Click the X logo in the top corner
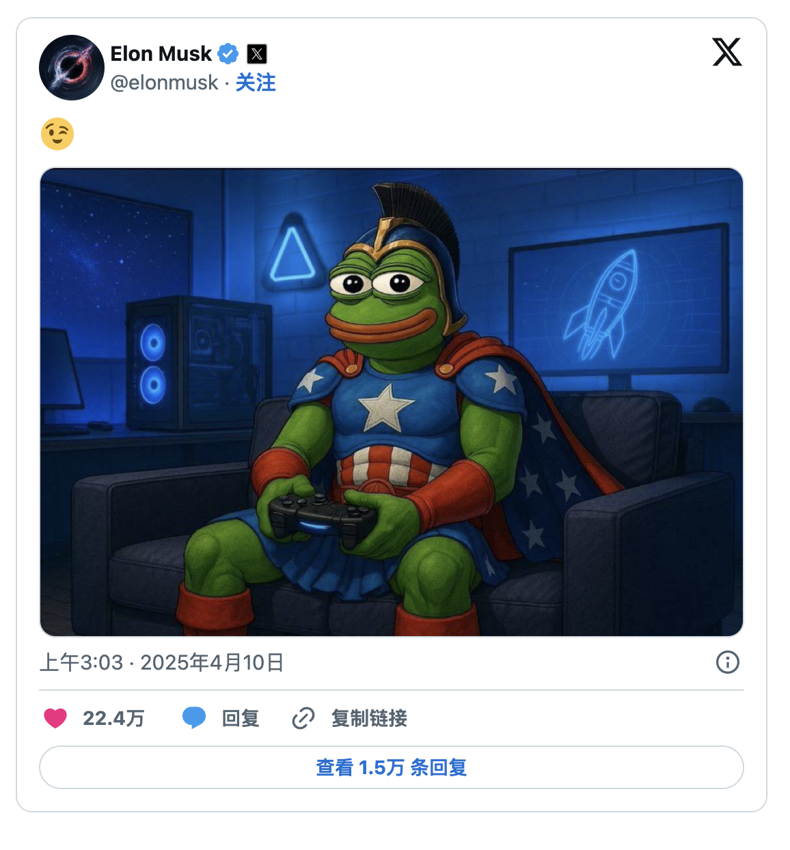This screenshot has height=850, width=790. click(726, 52)
